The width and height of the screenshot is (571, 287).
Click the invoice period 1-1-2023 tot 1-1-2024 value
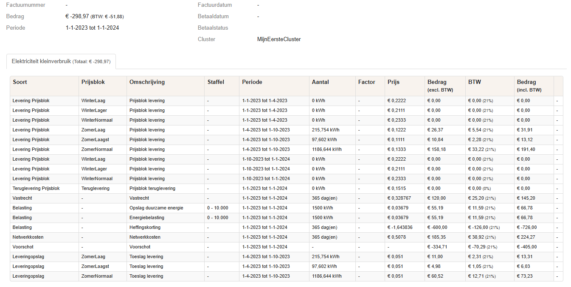click(x=92, y=28)
